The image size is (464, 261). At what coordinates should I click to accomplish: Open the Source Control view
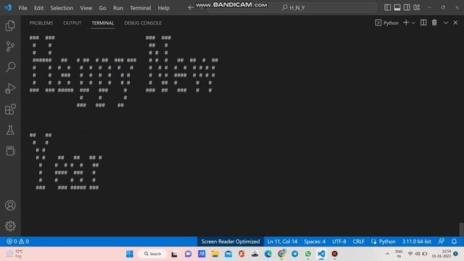coord(10,46)
